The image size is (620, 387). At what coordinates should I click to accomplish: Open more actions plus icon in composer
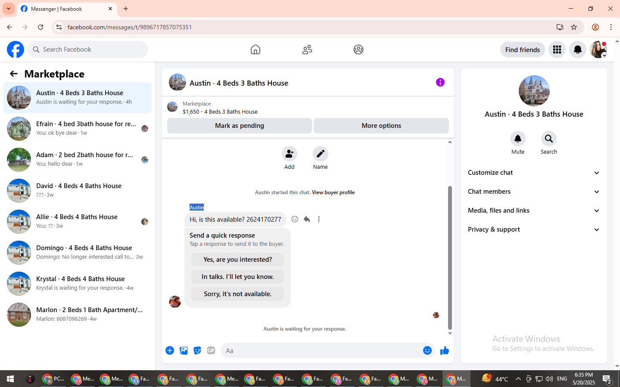(170, 350)
